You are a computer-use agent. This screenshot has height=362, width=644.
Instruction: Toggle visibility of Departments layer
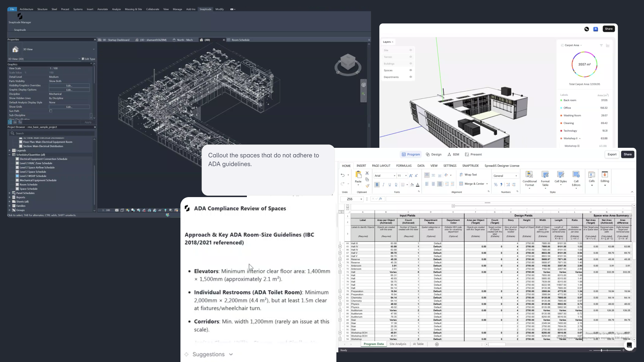point(411,77)
